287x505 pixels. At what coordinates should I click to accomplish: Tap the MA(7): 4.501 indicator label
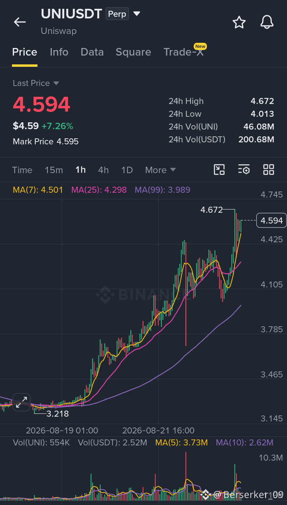[x=38, y=190]
